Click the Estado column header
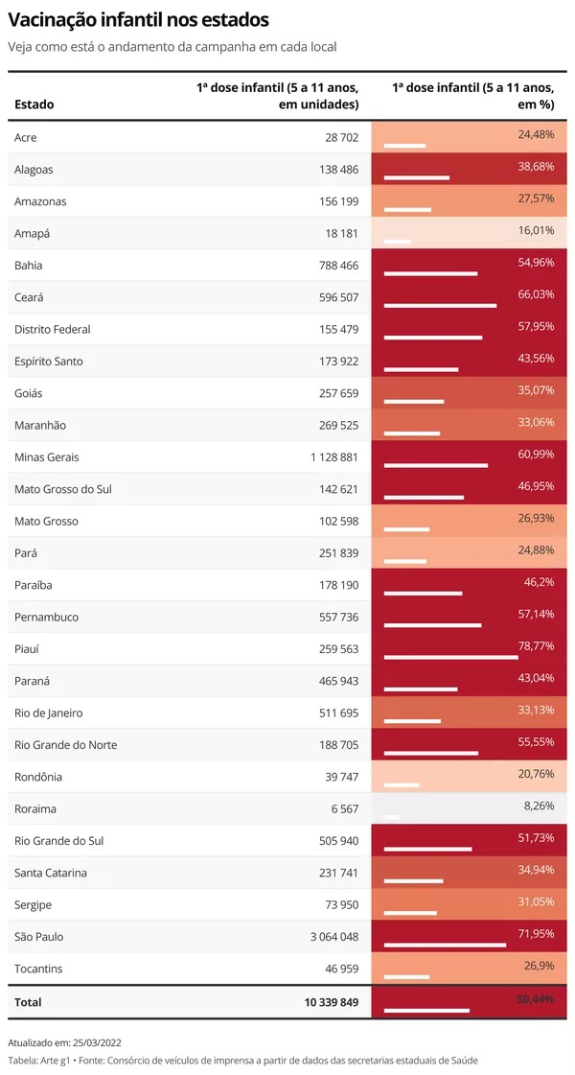Viewport: 575px width, 1075px height. (x=34, y=105)
